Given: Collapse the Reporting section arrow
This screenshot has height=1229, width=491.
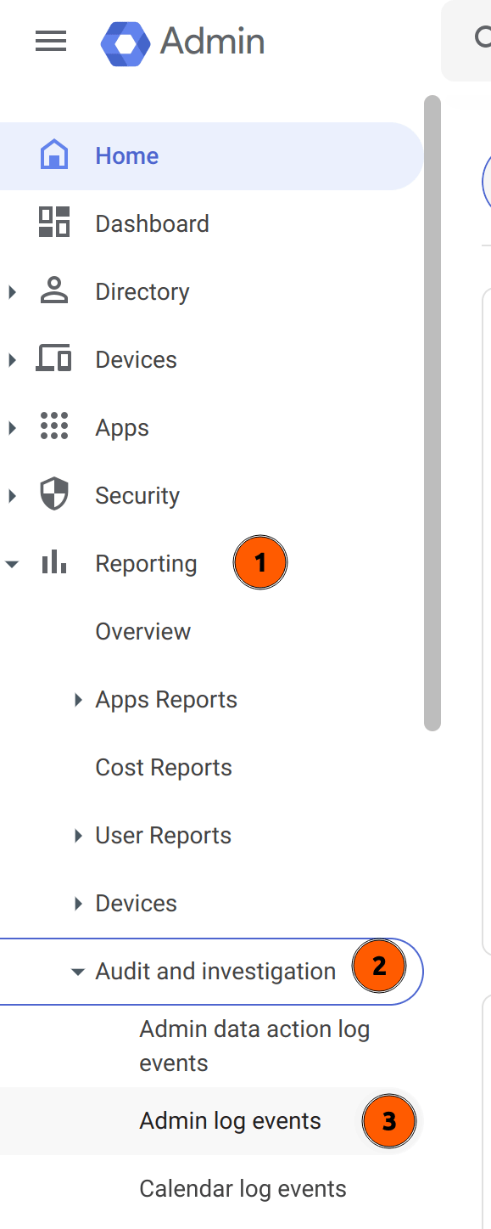Looking at the screenshot, I should point(12,563).
